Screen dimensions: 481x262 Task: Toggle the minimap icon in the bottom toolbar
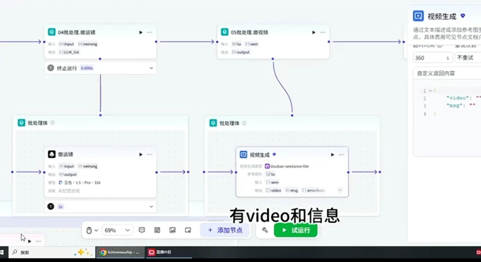point(188,230)
